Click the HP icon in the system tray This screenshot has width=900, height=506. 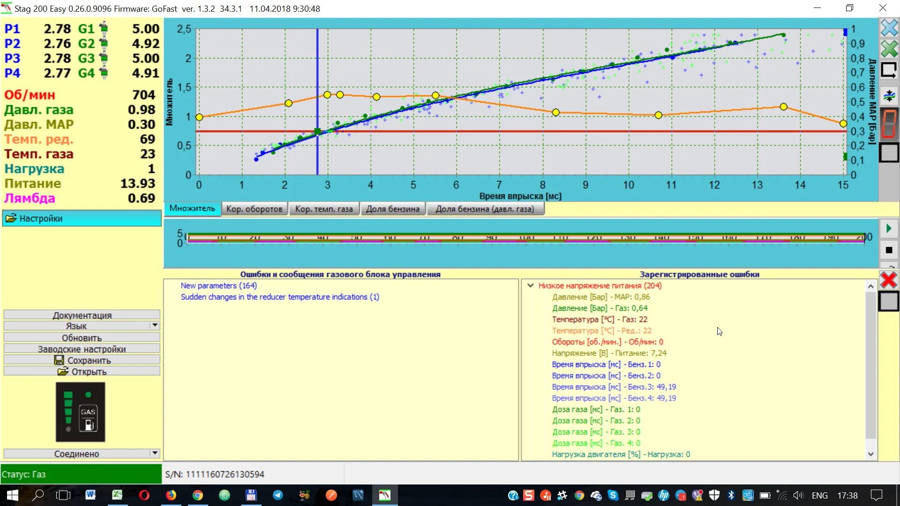664,495
